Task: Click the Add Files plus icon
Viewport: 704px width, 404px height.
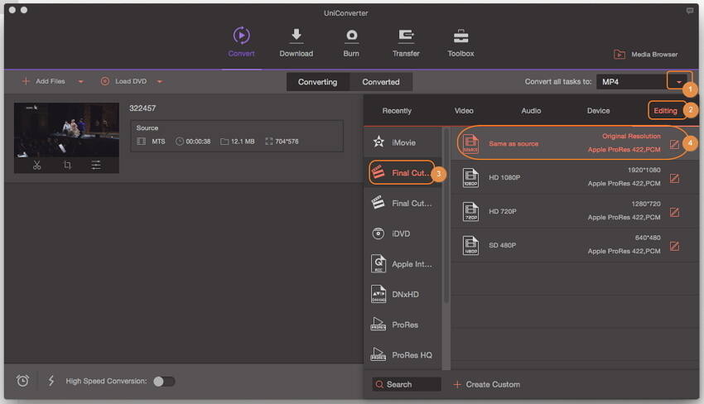Action: [26, 81]
